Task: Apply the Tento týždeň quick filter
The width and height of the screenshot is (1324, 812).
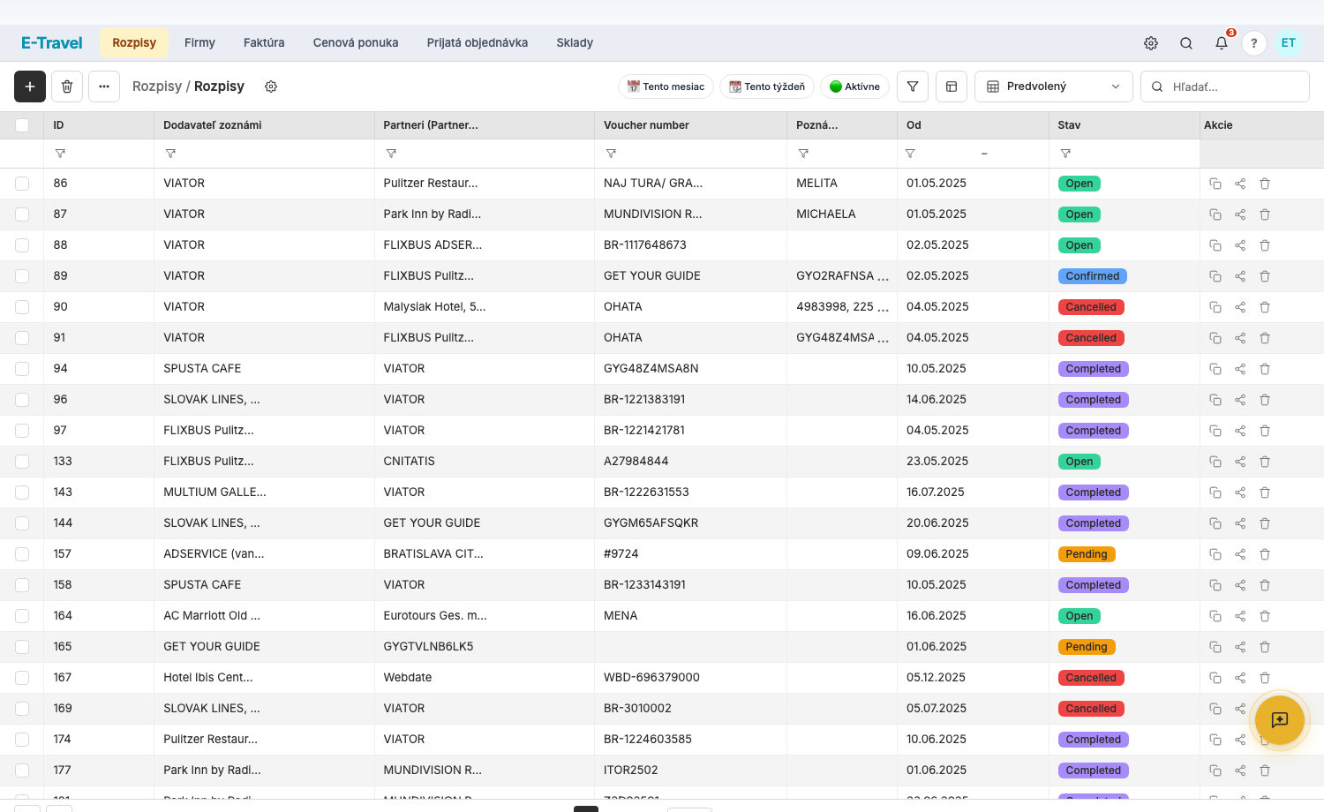Action: click(x=767, y=86)
